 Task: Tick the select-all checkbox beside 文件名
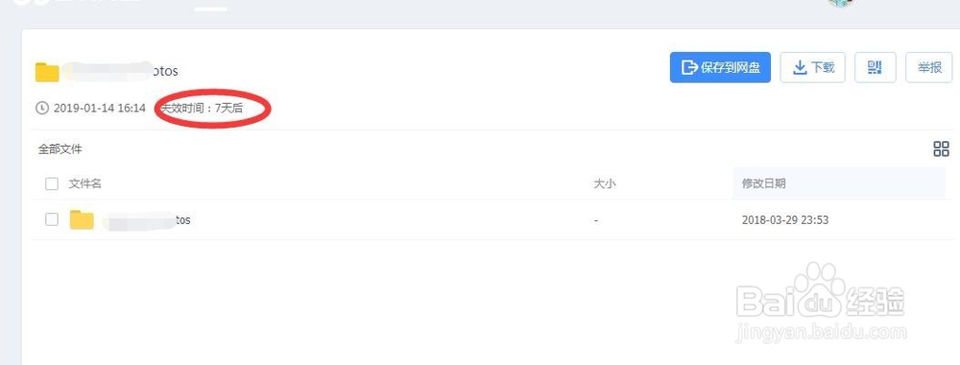pyautogui.click(x=52, y=183)
